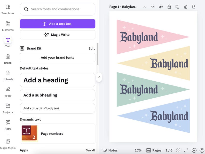205x154 pixels.
Task: Open the Uploads sidebar tab
Action: (8, 75)
